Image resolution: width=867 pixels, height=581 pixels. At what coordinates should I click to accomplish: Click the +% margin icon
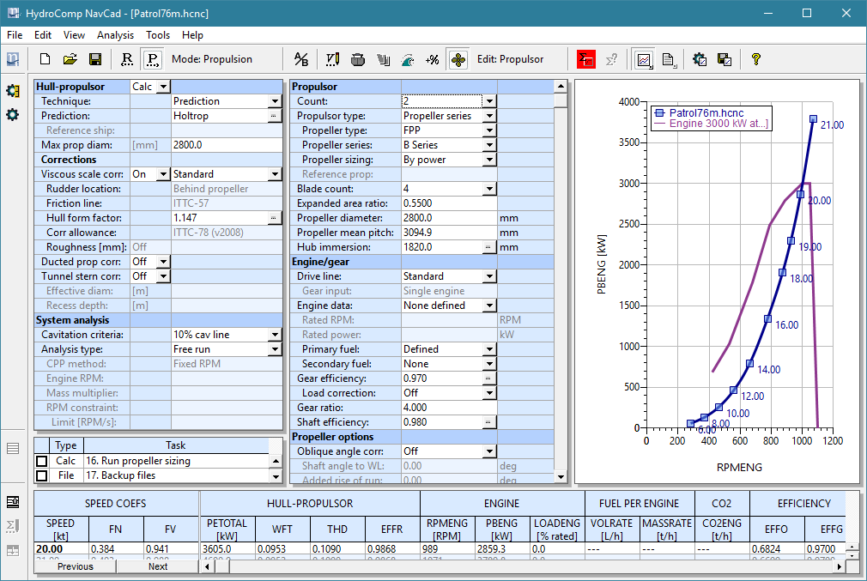click(433, 59)
